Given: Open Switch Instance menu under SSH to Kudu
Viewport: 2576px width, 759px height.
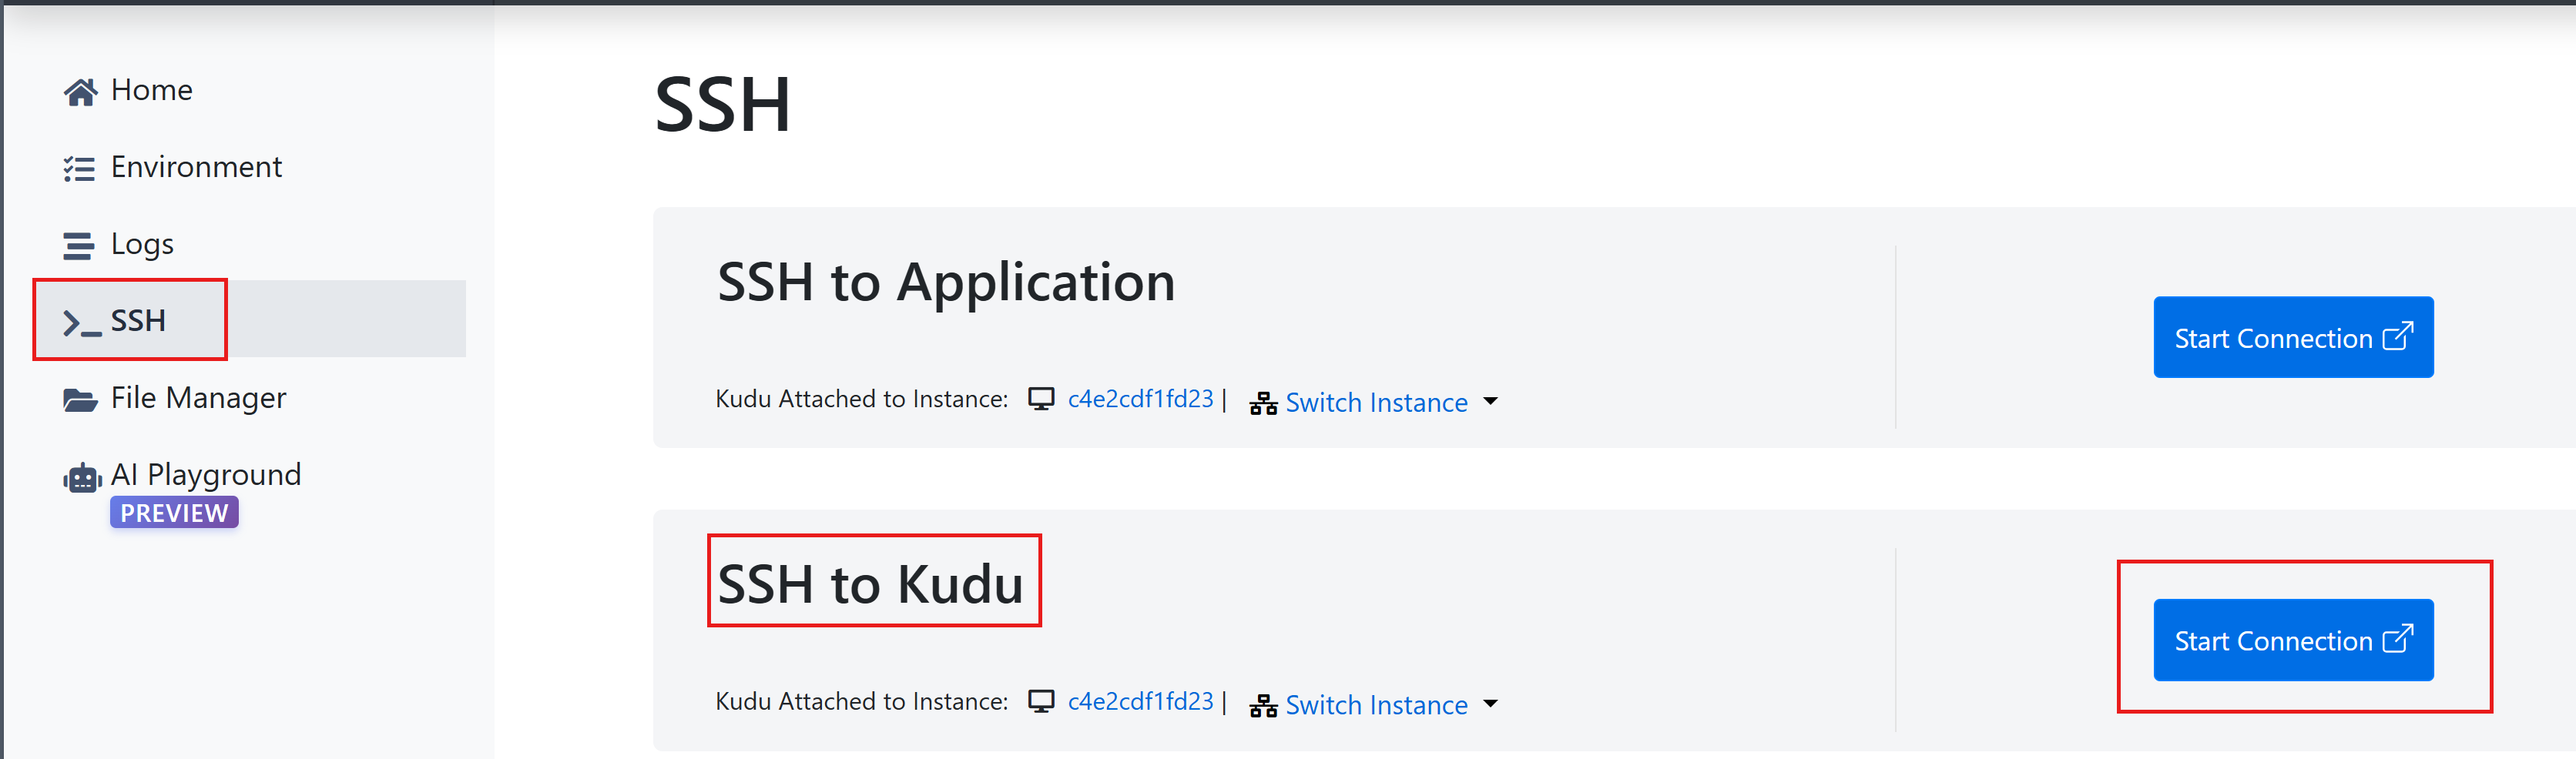Looking at the screenshot, I should tap(1375, 705).
